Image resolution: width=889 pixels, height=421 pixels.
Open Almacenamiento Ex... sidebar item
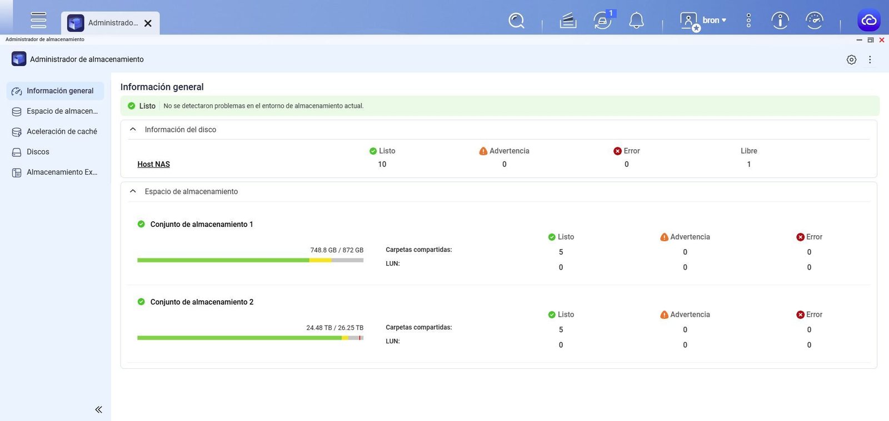pos(55,173)
